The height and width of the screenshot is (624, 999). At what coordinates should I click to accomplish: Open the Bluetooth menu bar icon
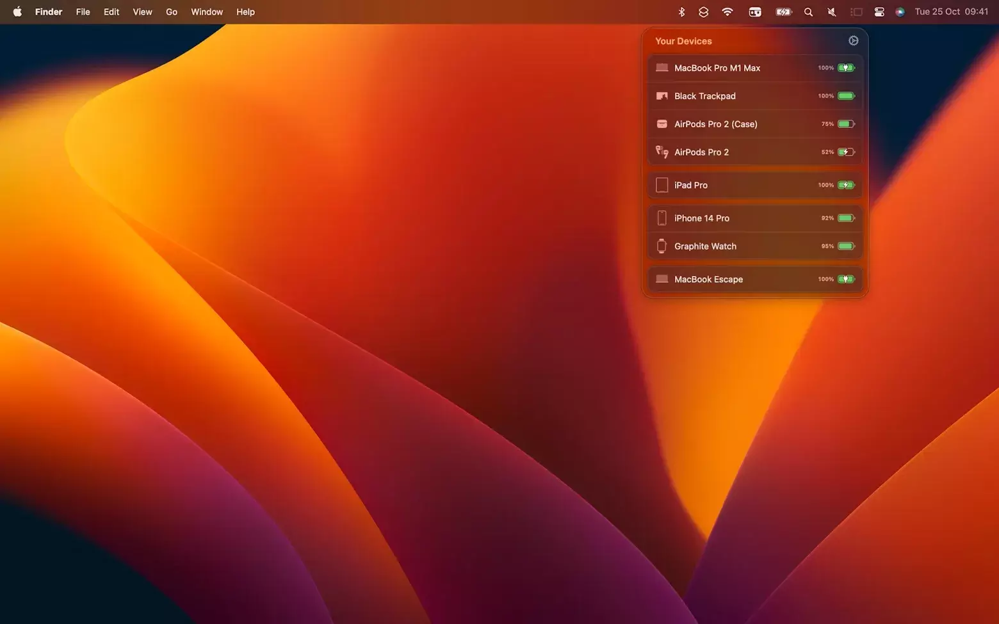point(681,12)
